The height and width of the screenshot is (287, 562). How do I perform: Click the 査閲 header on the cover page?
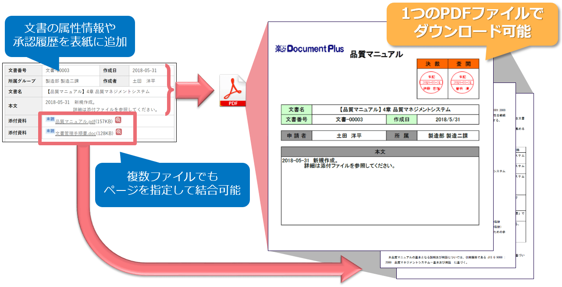pos(463,64)
